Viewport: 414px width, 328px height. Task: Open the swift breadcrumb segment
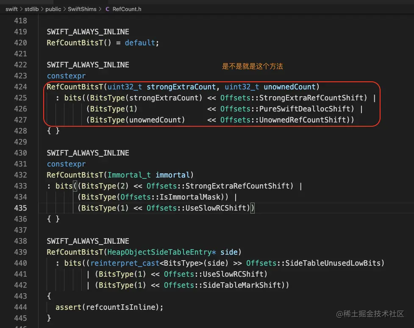(11, 9)
